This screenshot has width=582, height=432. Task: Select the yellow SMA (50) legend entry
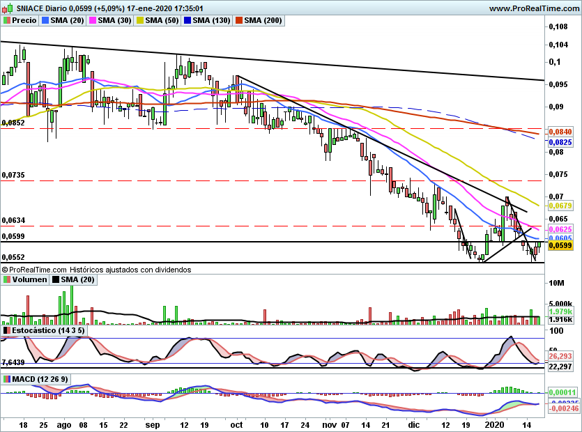(162, 21)
